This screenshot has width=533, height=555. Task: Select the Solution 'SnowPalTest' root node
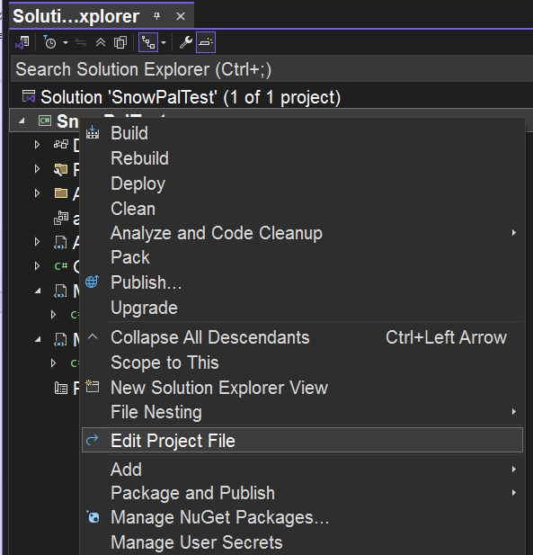pos(191,97)
